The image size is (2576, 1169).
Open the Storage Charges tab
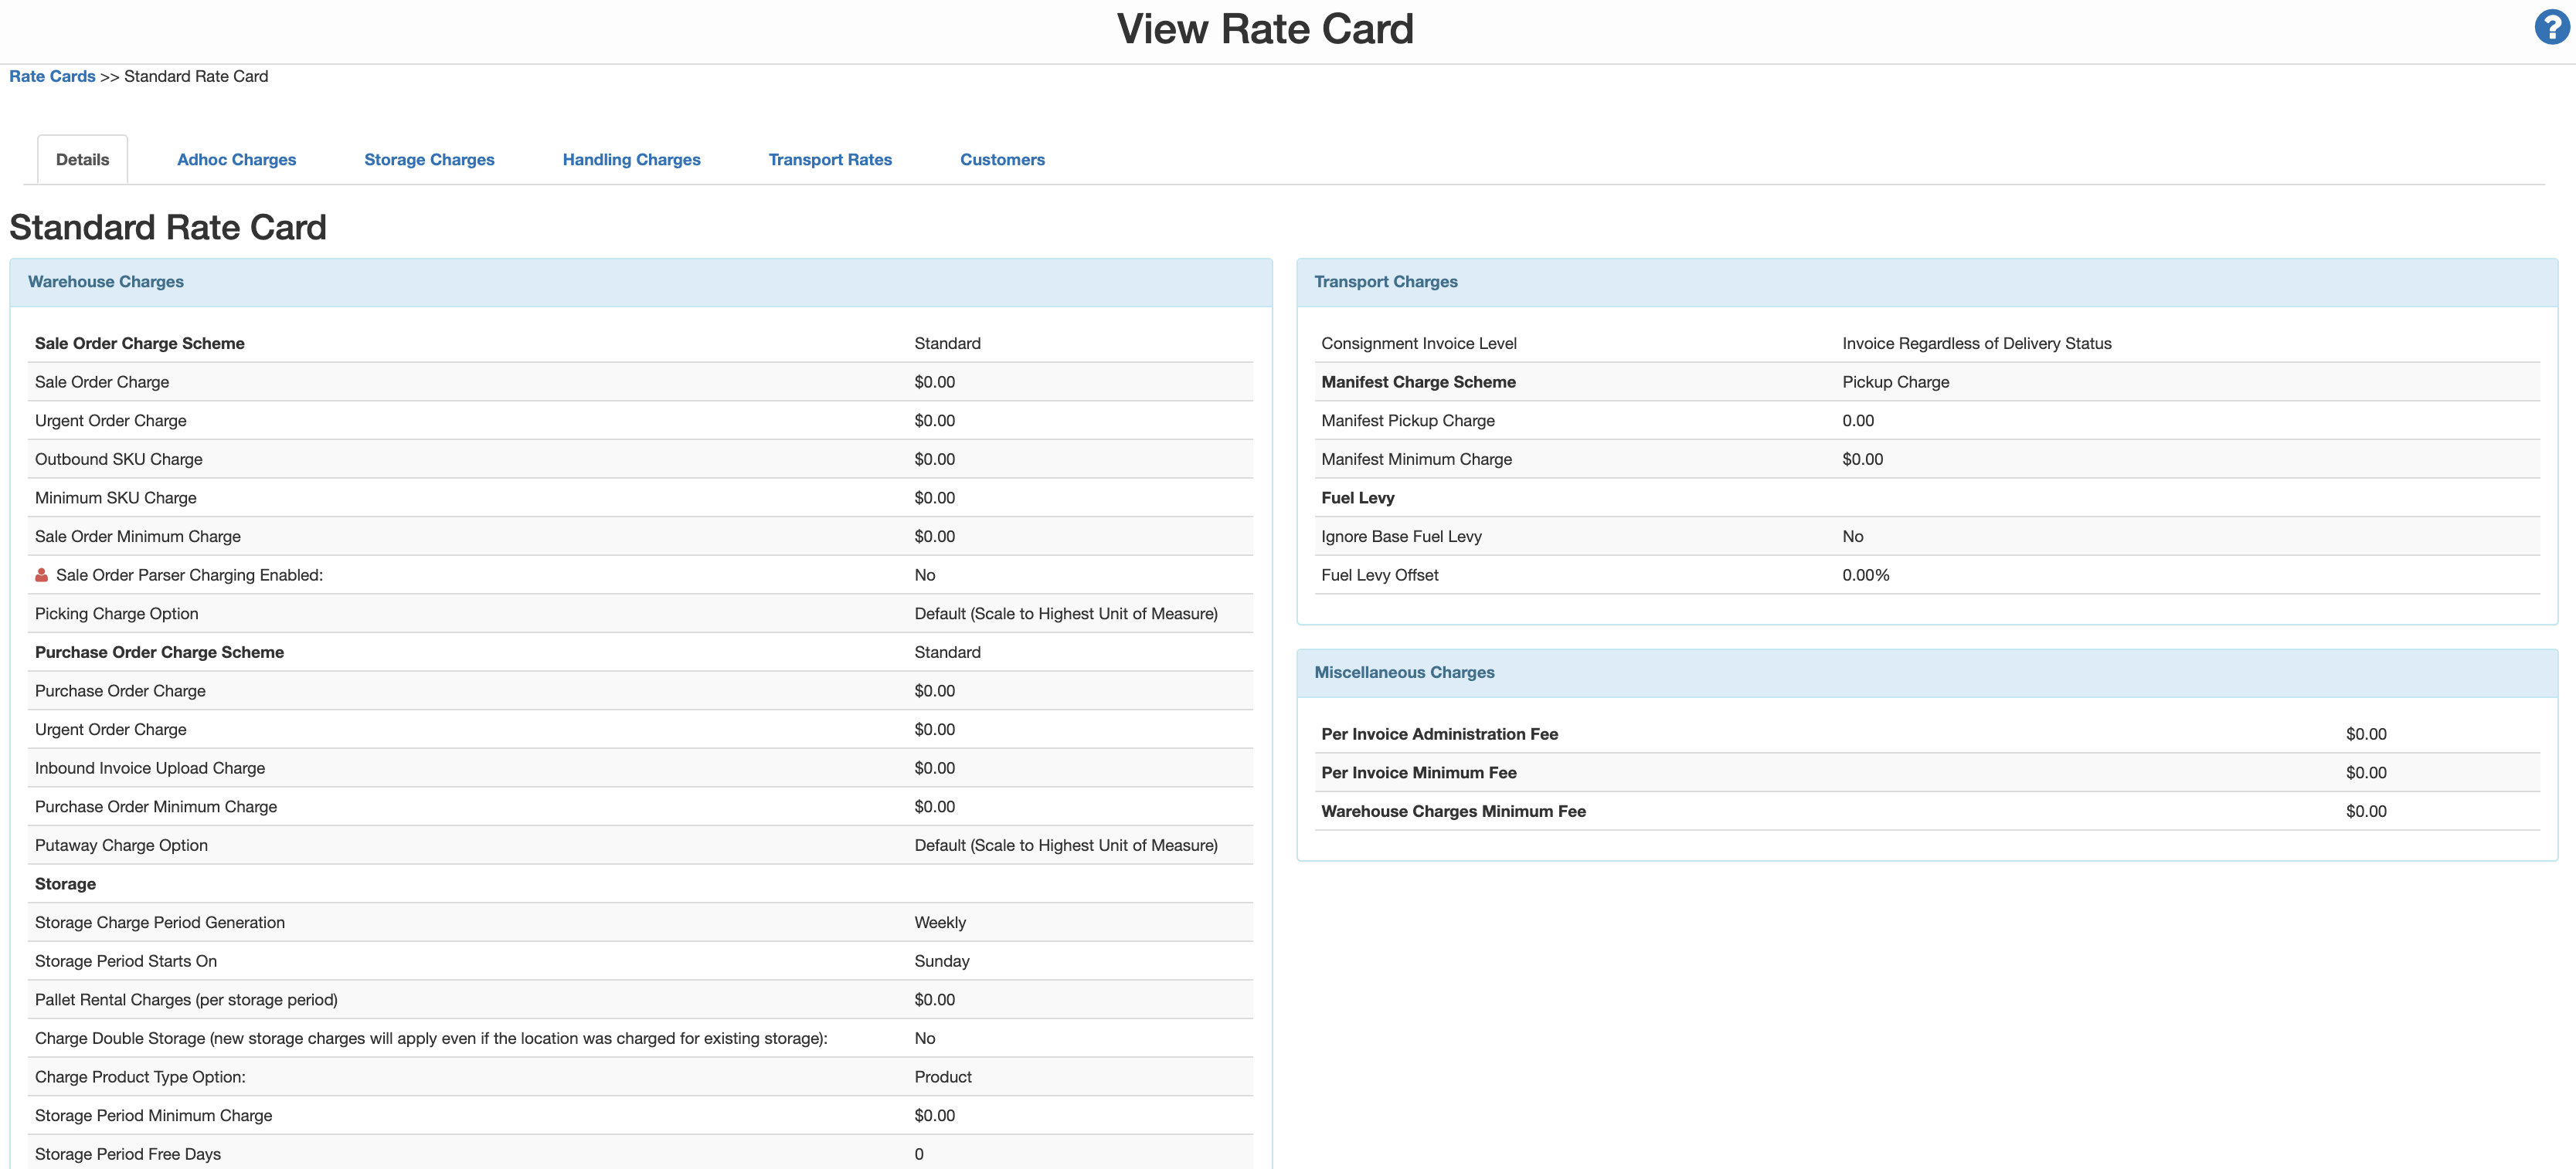pos(429,159)
